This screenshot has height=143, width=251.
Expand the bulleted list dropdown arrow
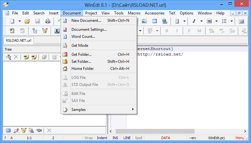click(x=231, y=21)
